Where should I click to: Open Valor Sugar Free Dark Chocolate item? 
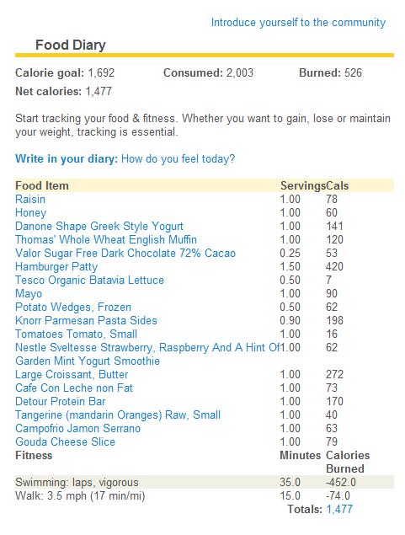[x=125, y=253]
